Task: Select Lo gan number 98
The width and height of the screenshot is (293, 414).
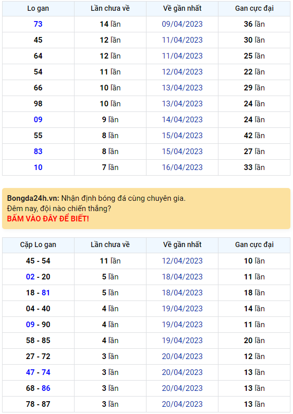Action: tap(38, 104)
